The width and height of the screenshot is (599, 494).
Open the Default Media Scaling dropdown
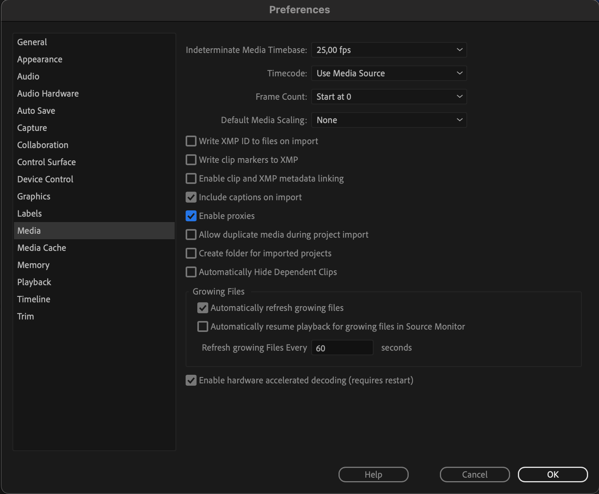point(389,120)
